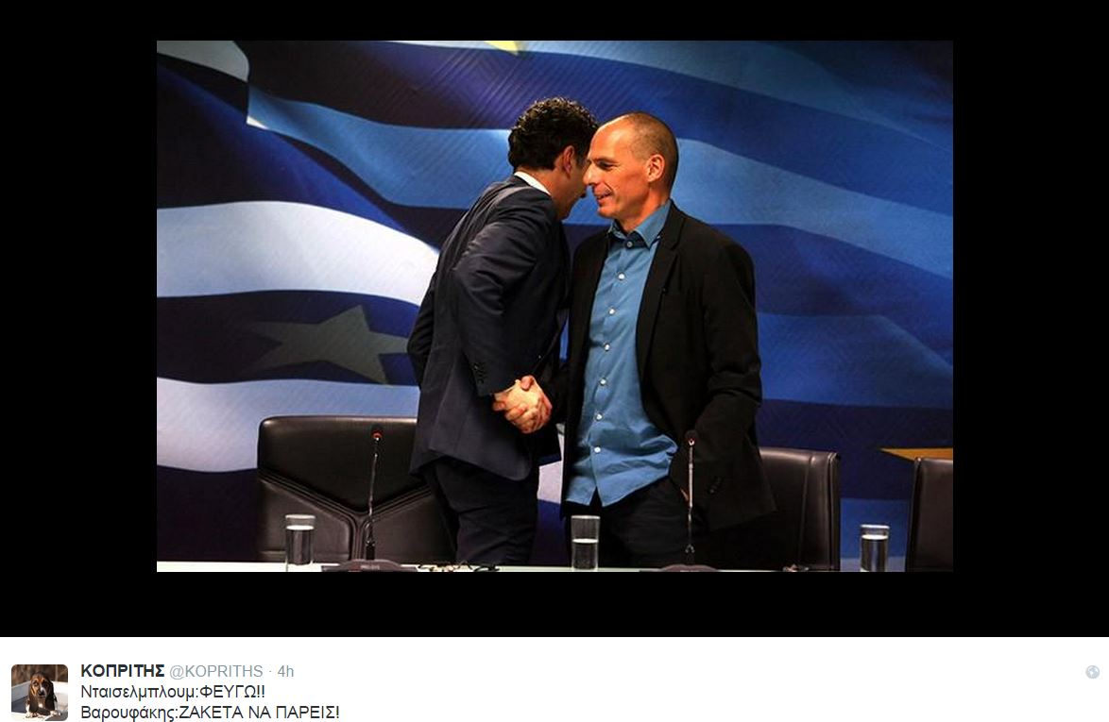Click the tweet line starting Ντάισελμπλουμ
The image size is (1109, 722).
click(173, 692)
